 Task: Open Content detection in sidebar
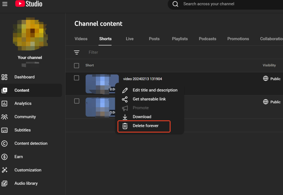pos(31,143)
